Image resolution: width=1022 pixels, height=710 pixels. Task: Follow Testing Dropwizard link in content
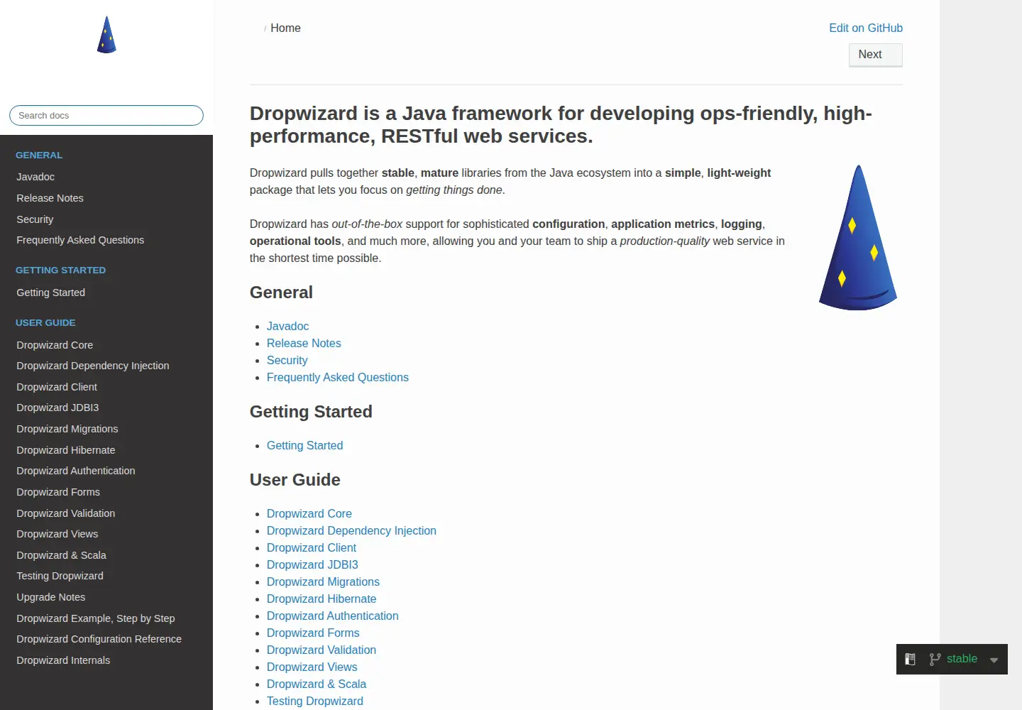[x=315, y=701]
